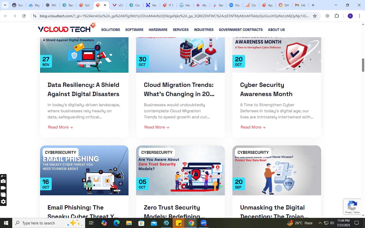Viewport: 365px width, 228px height.
Task: Read More on Cyber Security Awareness Month
Action: coord(253,127)
